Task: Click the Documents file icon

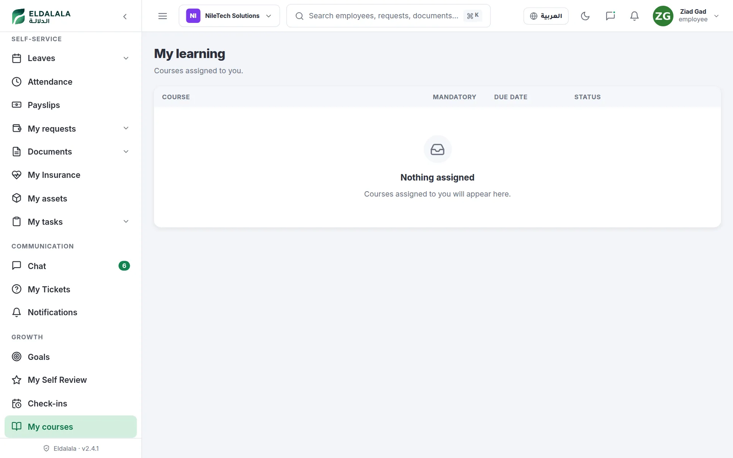Action: click(16, 152)
